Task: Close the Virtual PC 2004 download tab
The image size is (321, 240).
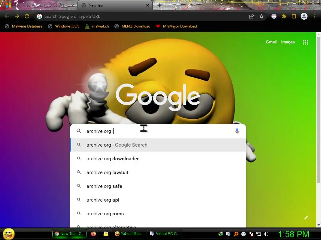Action: (73, 6)
